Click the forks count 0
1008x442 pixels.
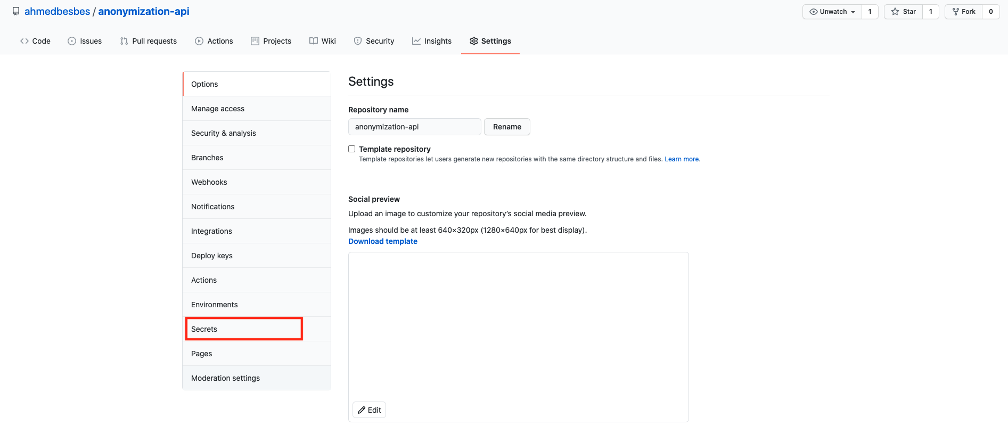[x=991, y=12]
